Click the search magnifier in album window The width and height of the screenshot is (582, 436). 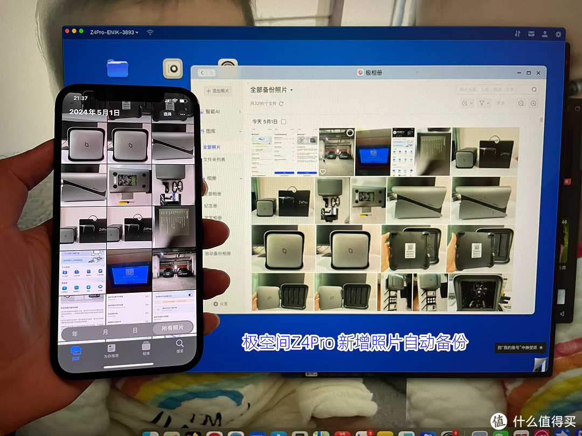pos(533,90)
